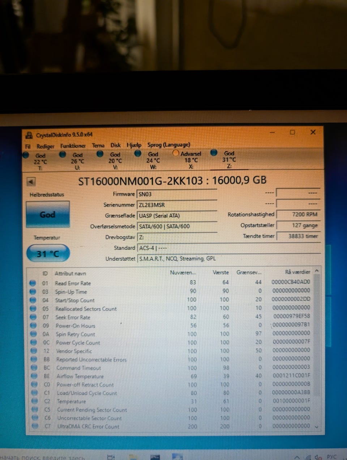Viewport: 347px width, 460px height.
Task: Click the previous disk arrow button
Action: pos(31,182)
